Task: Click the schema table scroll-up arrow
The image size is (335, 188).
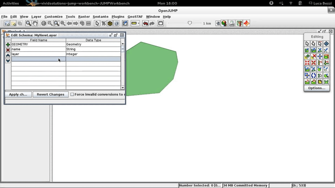Action: point(123,44)
